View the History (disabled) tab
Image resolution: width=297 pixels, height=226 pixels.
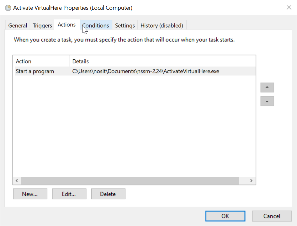162,26
